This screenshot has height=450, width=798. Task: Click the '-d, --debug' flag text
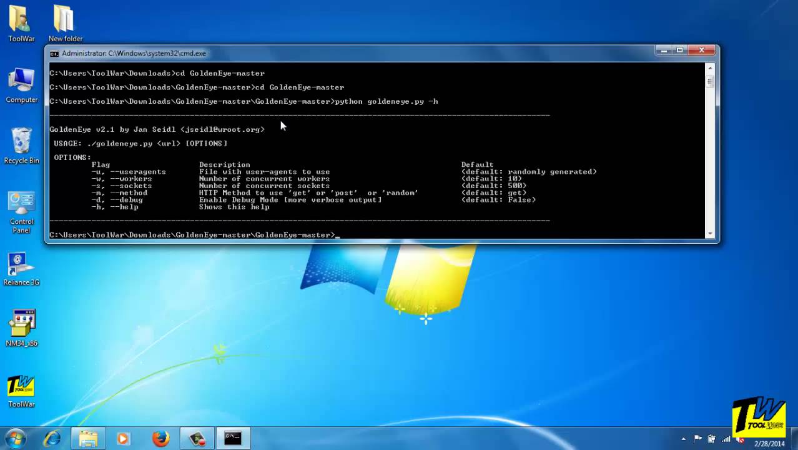tap(117, 200)
